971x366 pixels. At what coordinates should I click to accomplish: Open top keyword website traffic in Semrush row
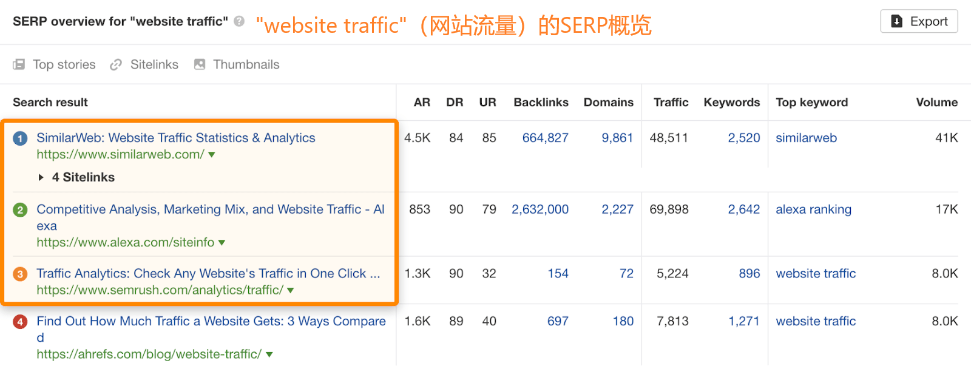(816, 274)
